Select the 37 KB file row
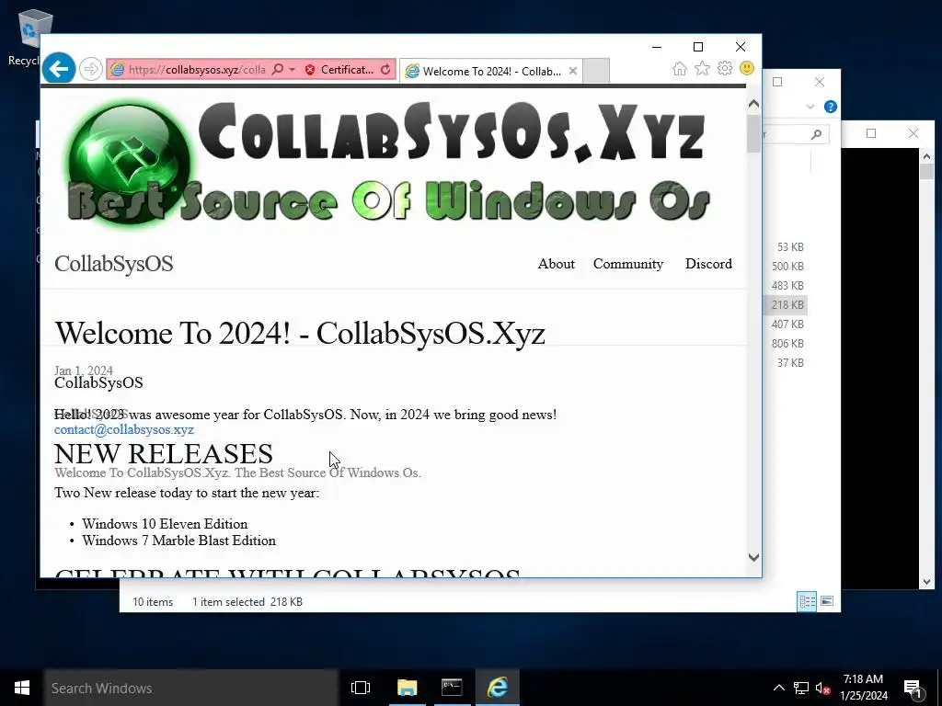Image resolution: width=942 pixels, height=706 pixels. pos(787,362)
